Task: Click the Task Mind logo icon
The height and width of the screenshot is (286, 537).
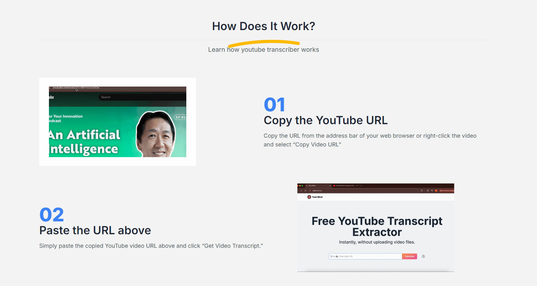Action: click(309, 197)
